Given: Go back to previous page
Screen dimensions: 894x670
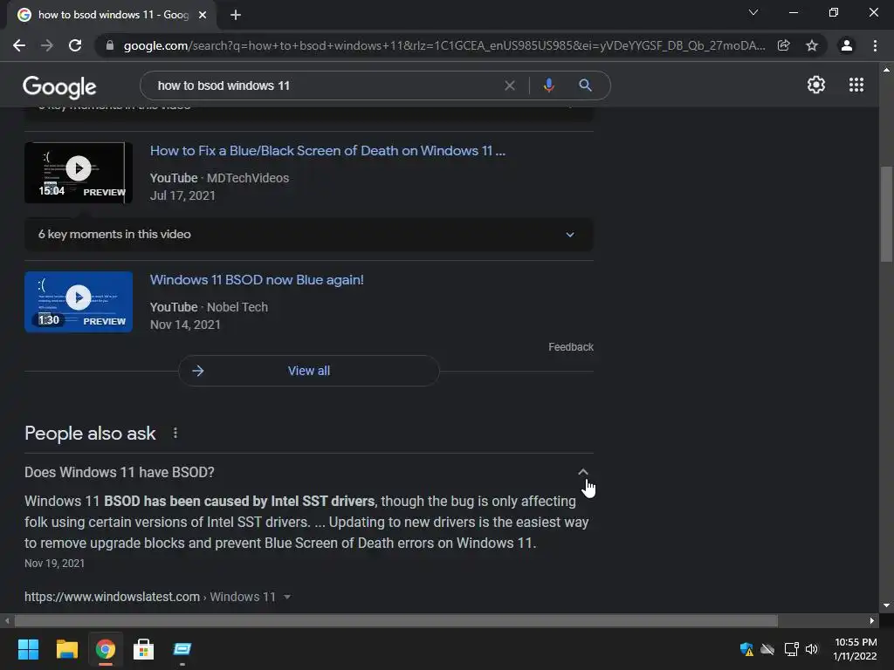Looking at the screenshot, I should pyautogui.click(x=19, y=45).
